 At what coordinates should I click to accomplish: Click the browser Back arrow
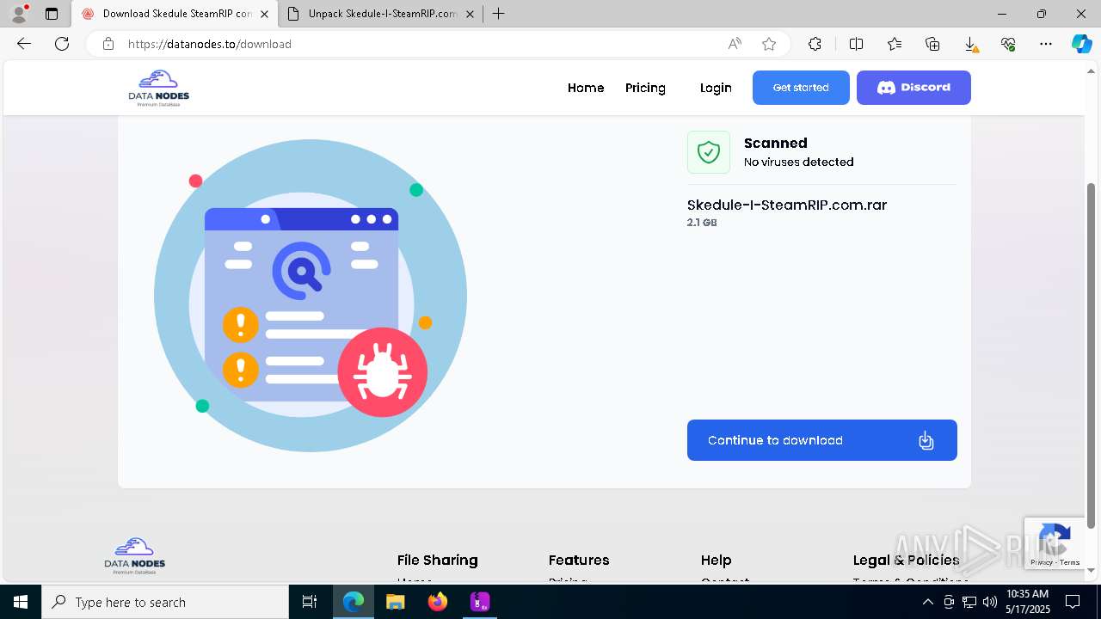[x=24, y=44]
